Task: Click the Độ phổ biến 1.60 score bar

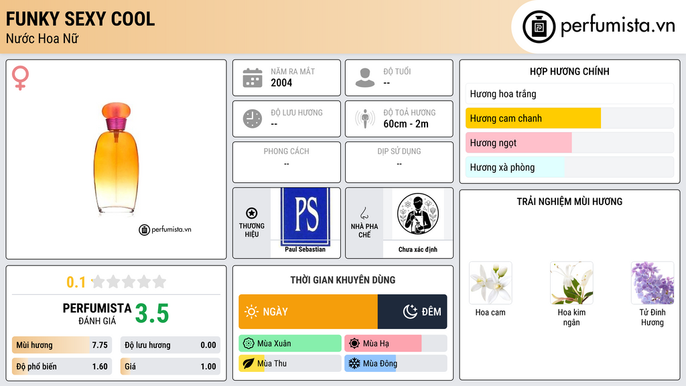Action: click(x=62, y=367)
